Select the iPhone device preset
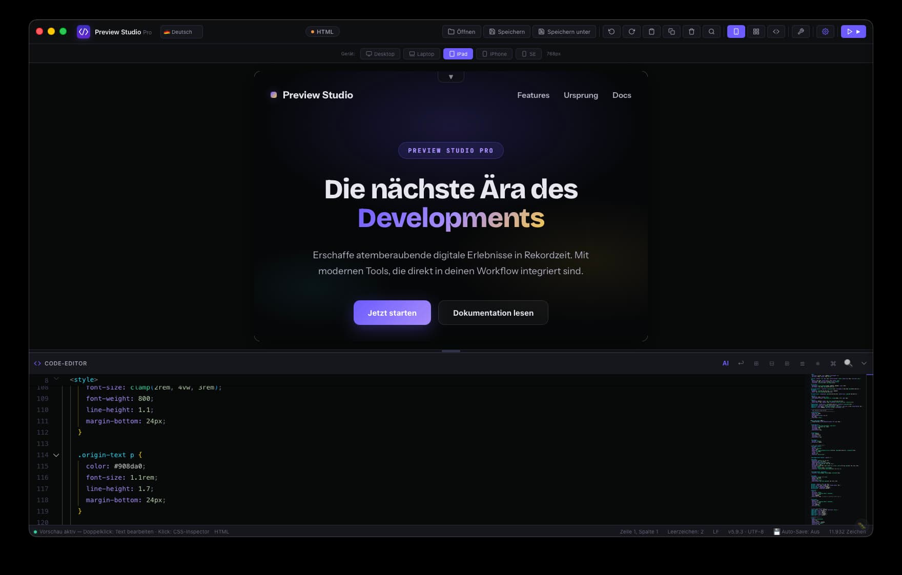 495,54
